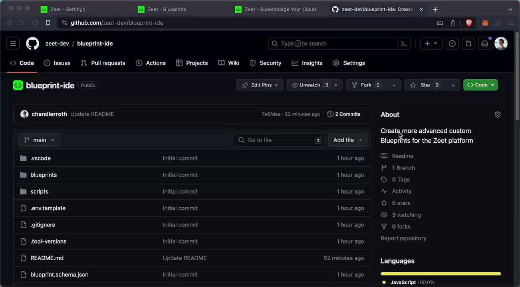520x287 pixels.
Task: Open a new browser tab with plus
Action: 435,9
